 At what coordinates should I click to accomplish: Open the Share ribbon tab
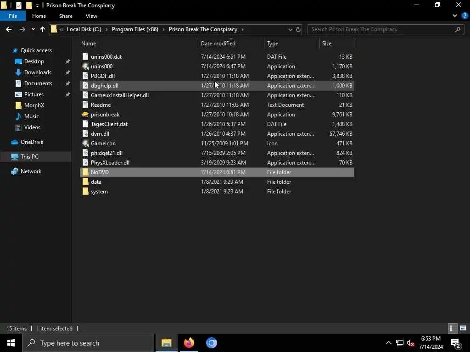coord(66,16)
